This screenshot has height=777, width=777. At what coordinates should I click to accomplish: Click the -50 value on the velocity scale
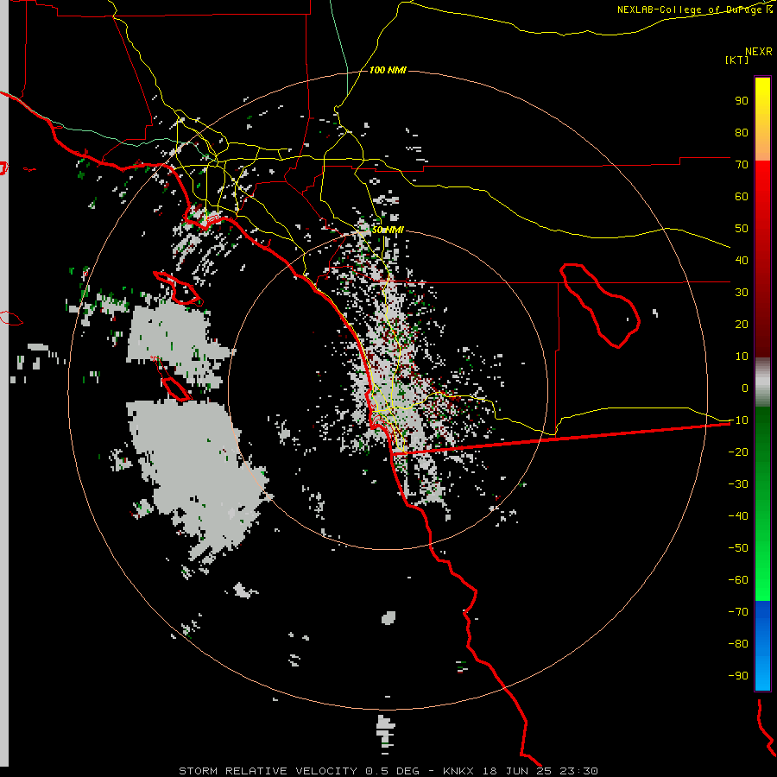pos(738,548)
